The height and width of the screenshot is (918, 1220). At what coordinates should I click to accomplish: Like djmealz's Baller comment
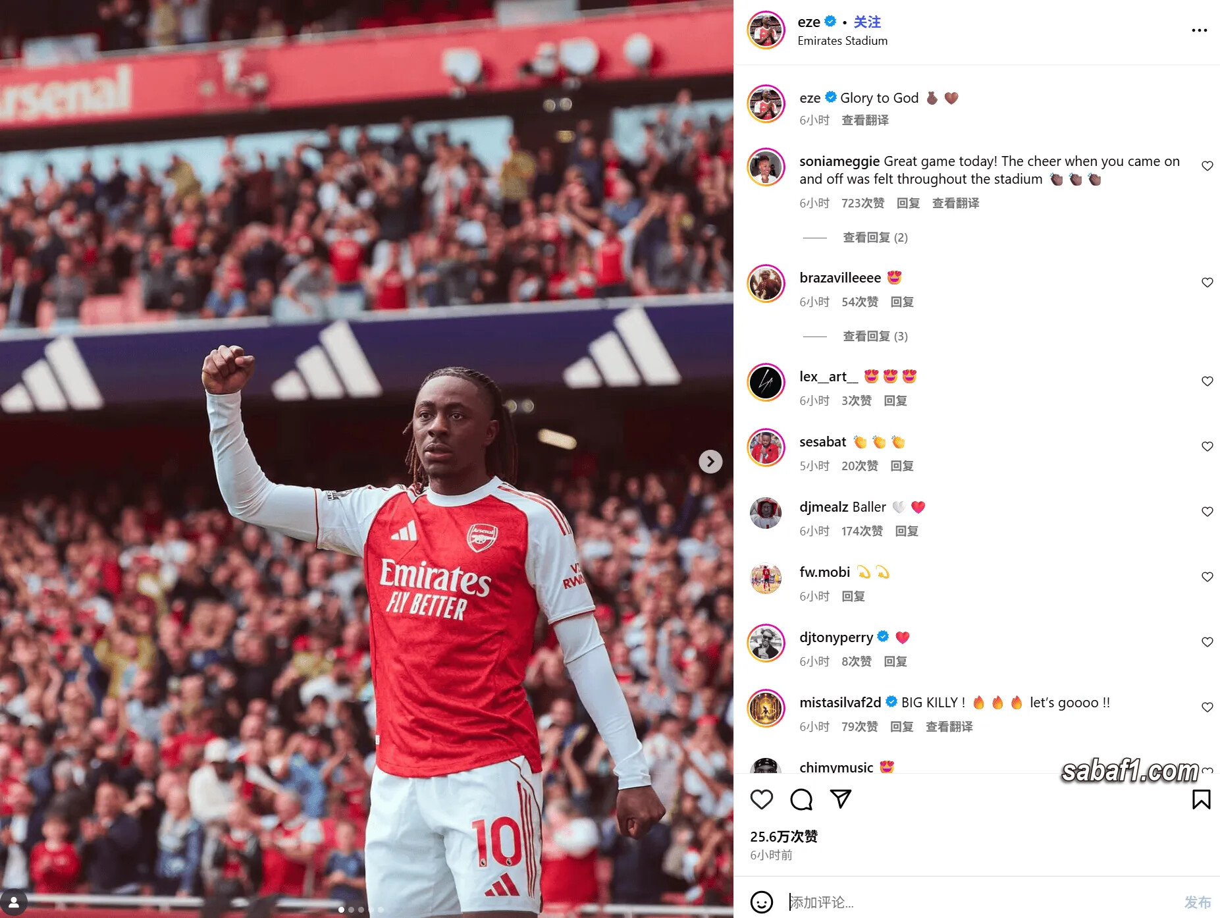point(1207,512)
